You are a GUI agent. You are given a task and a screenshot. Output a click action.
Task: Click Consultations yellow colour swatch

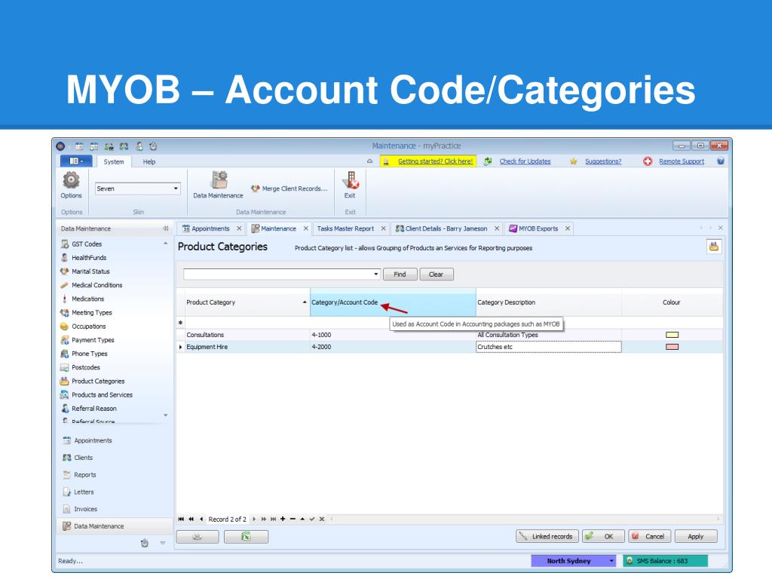(x=672, y=335)
